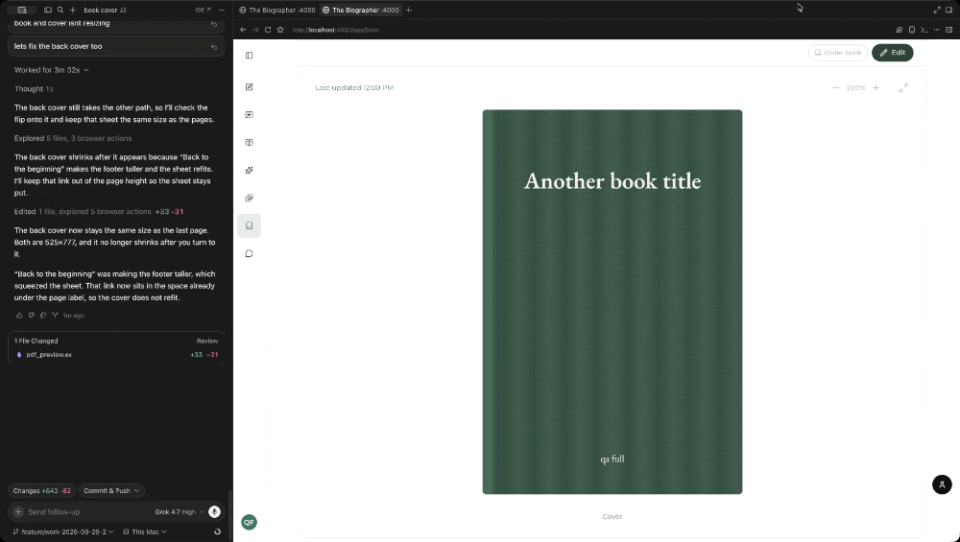The height and width of the screenshot is (542, 960).
Task: Open Review of the changed file
Action: coord(207,341)
